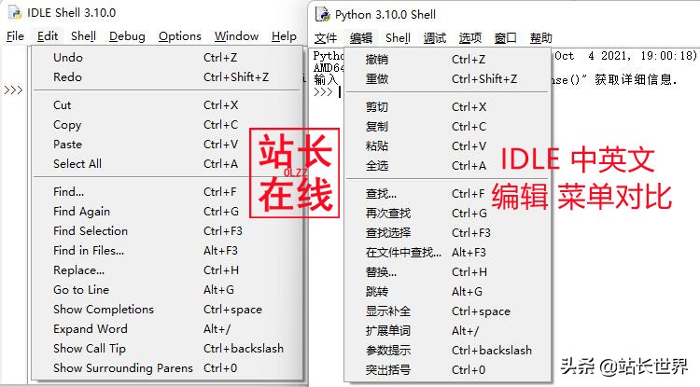Open the Options menu
700x387 pixels.
180,36
